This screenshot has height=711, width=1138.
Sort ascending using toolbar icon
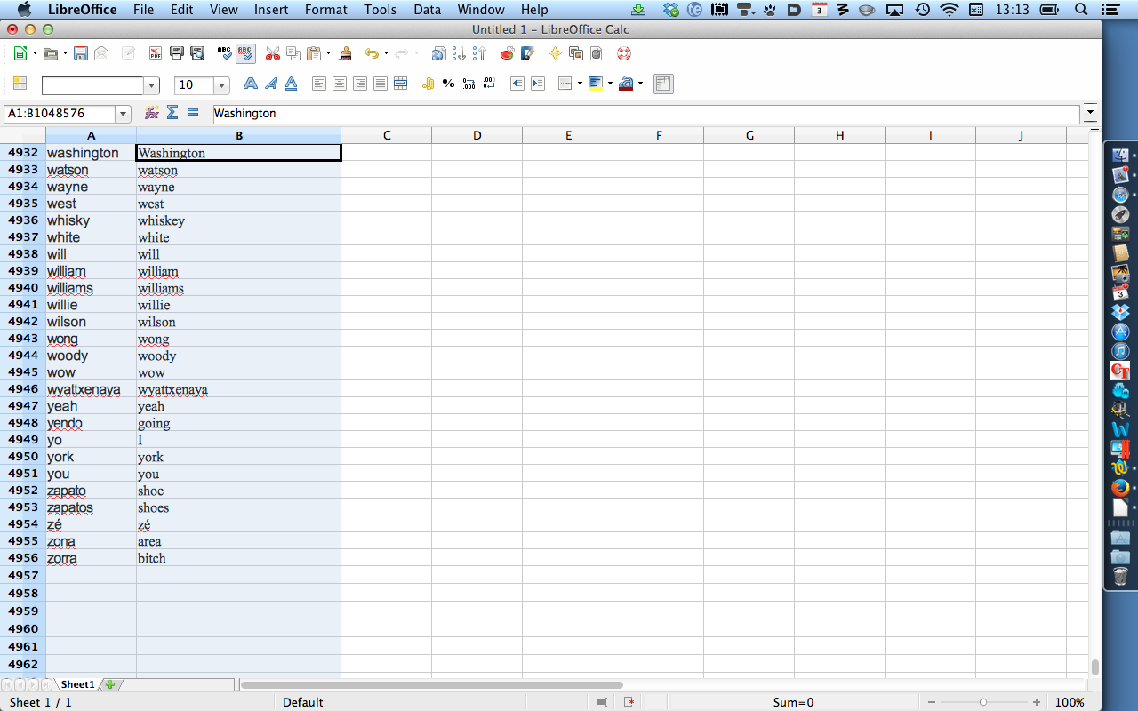[459, 54]
